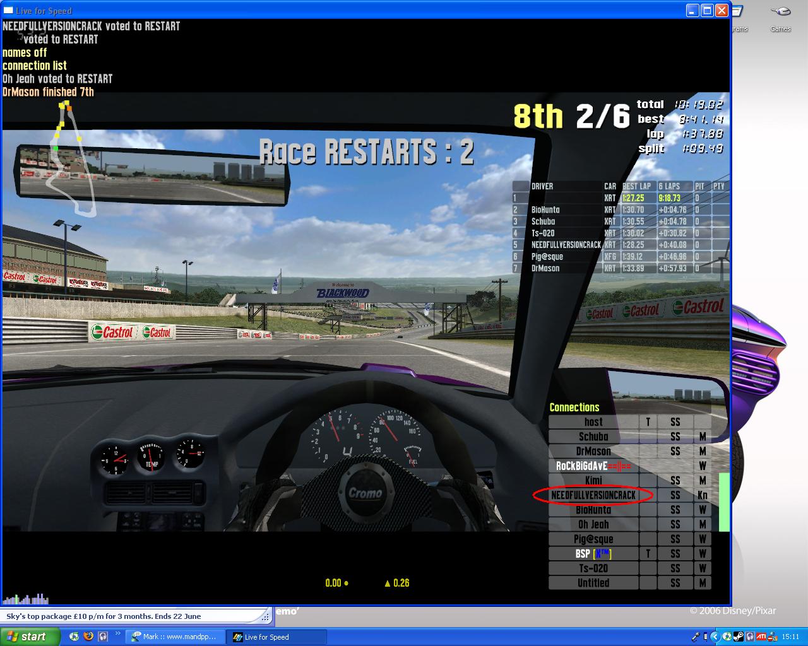Click the Live for Speed window title icon
808x646 pixels.
point(8,11)
